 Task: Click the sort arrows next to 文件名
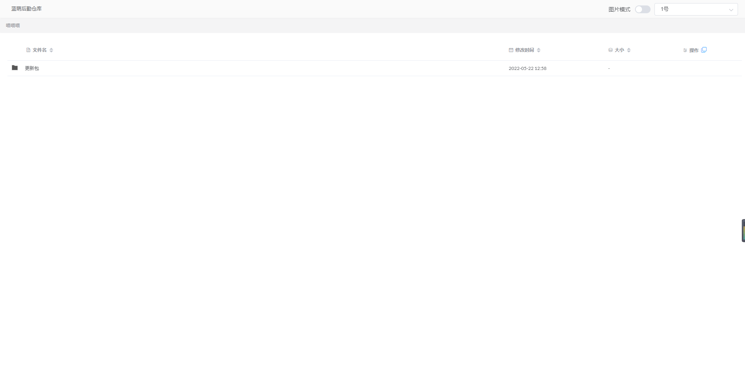51,50
